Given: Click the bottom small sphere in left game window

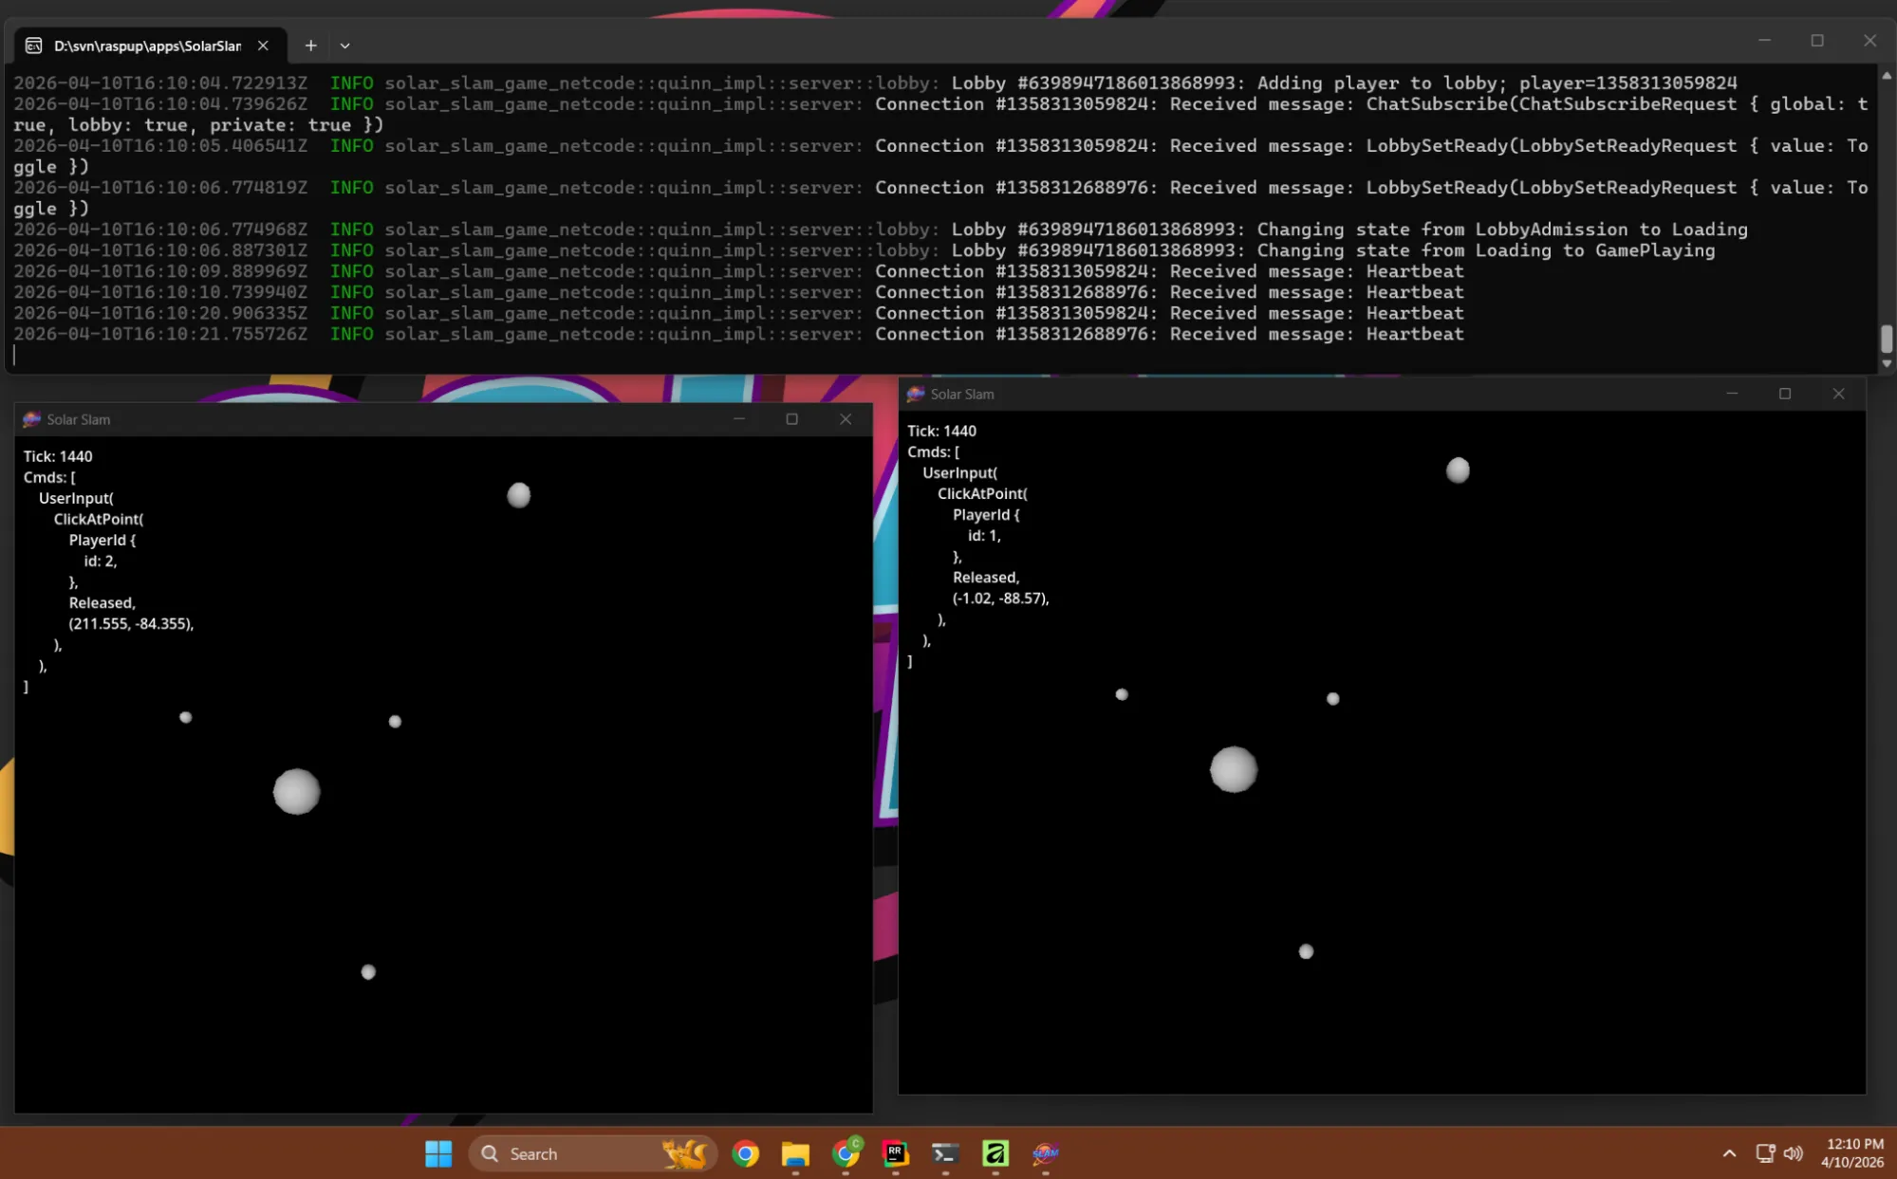Looking at the screenshot, I should (368, 972).
